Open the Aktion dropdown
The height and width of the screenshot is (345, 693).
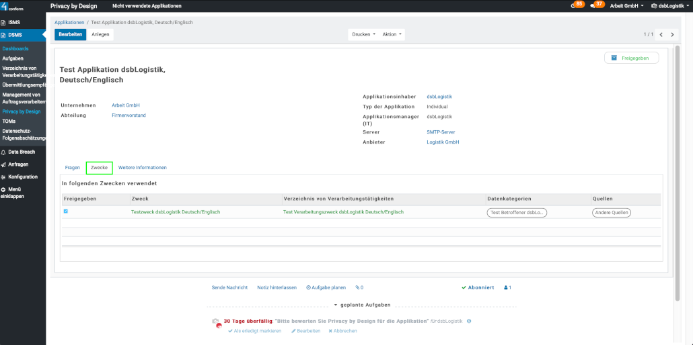(392, 34)
